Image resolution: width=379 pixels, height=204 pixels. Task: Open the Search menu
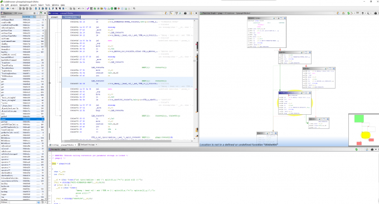coord(33,5)
